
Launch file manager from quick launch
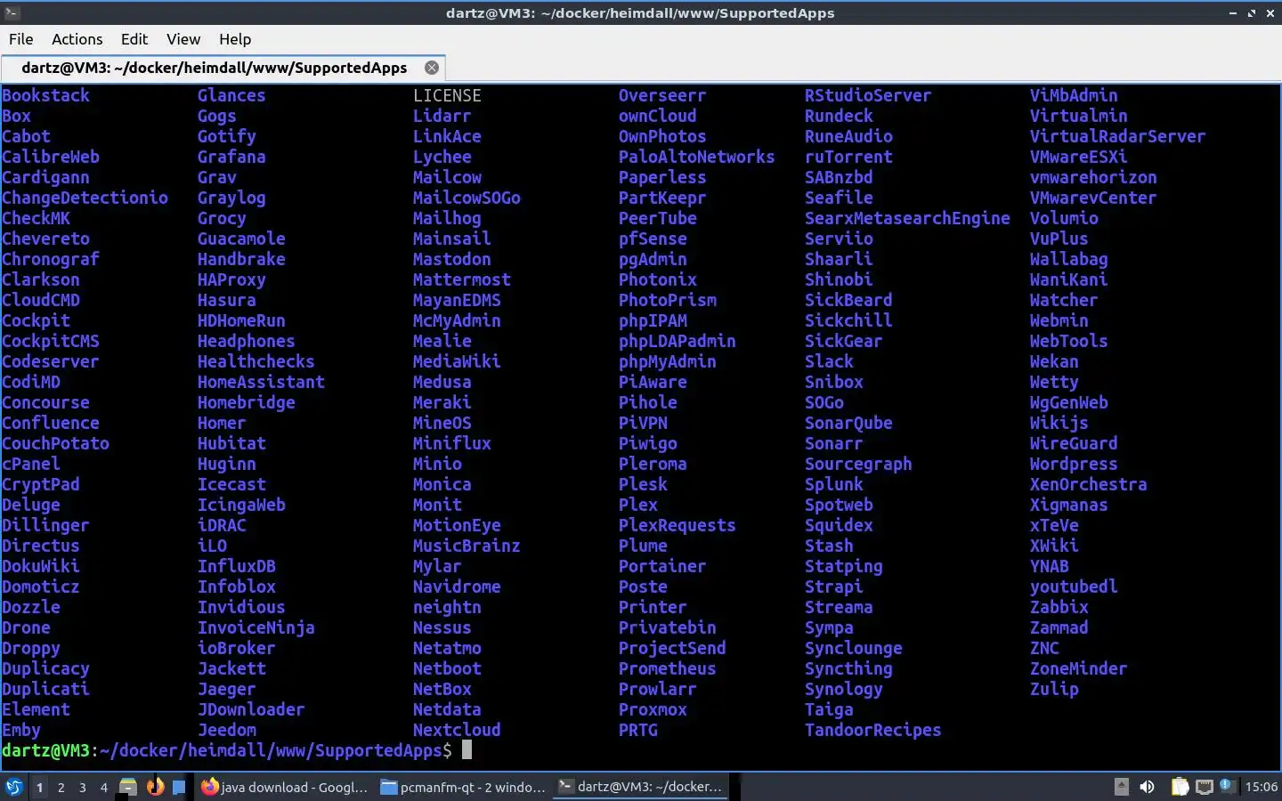[x=128, y=787]
